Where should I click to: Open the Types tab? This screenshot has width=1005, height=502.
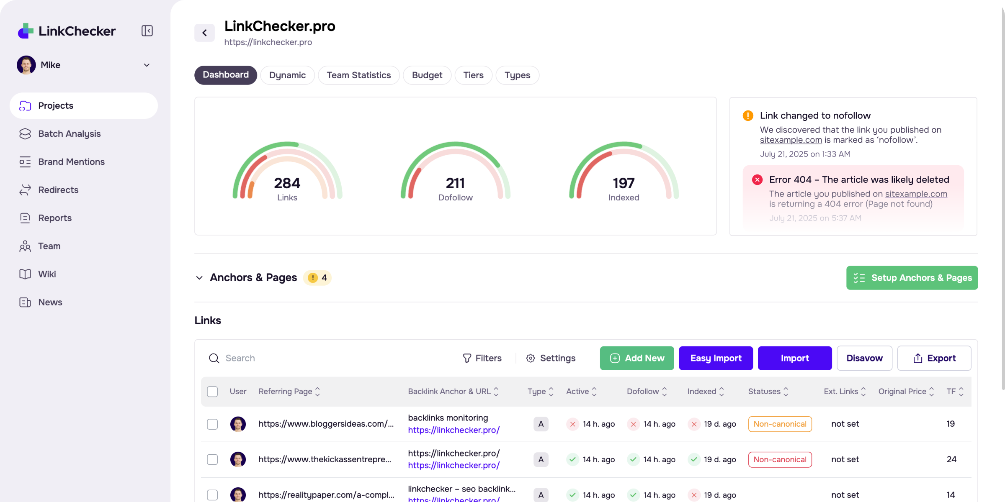tap(518, 75)
